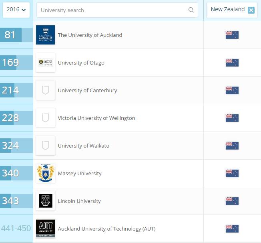
Task: Open the University of Otago link
Action: pyautogui.click(x=81, y=63)
